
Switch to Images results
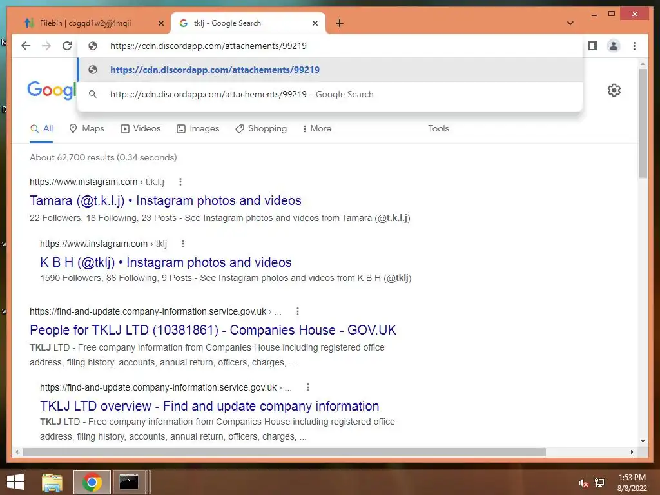198,129
